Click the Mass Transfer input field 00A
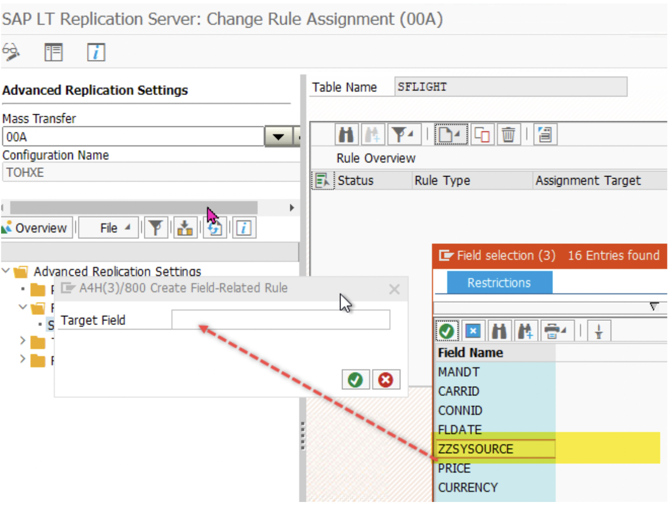The height and width of the screenshot is (508, 671). click(133, 136)
